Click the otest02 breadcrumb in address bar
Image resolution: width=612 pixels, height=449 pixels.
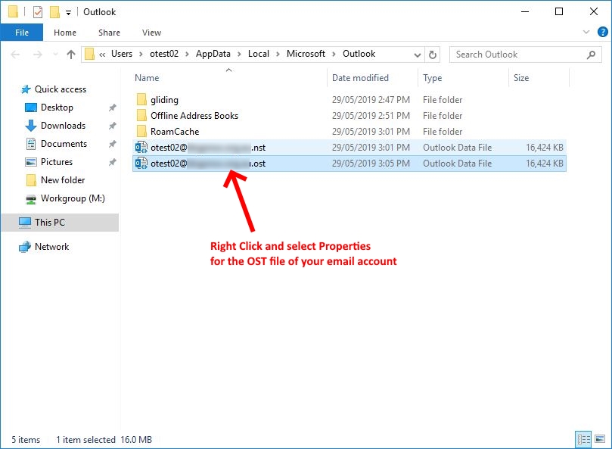[164, 54]
